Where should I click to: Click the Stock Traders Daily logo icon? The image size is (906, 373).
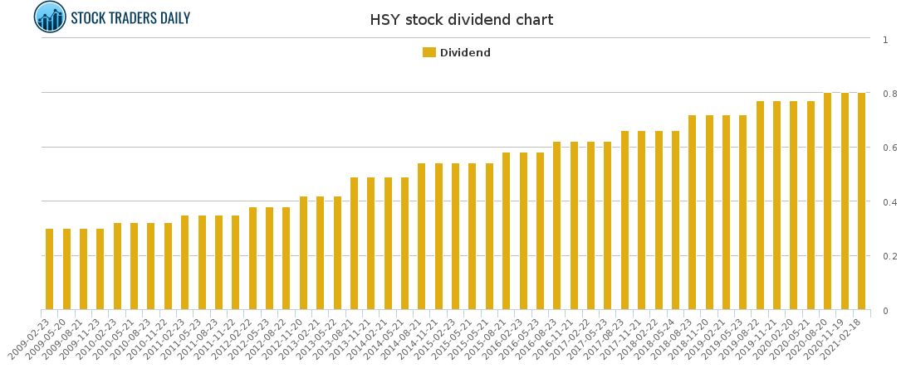[51, 17]
